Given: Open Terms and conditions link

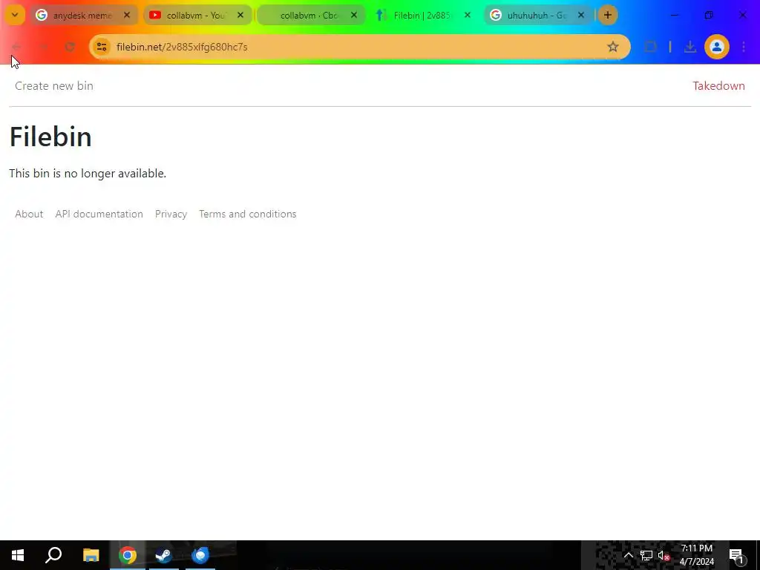Looking at the screenshot, I should [x=248, y=214].
